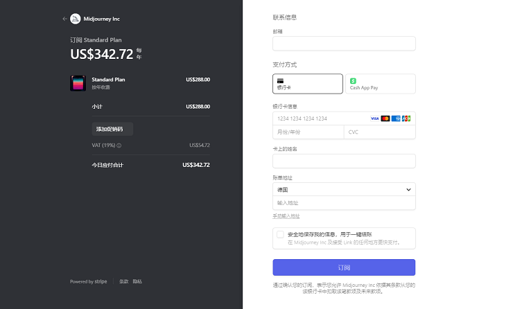The height and width of the screenshot is (309, 513).
Task: Open the 手动输入地址 link
Action: point(286,216)
